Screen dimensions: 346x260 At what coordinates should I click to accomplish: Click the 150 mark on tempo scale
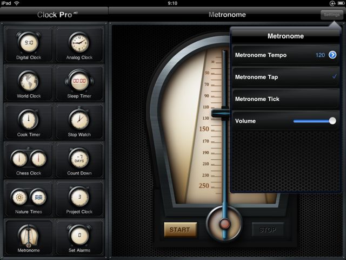(x=204, y=129)
